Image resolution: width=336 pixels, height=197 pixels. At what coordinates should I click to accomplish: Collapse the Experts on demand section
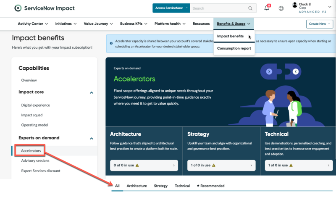92,139
